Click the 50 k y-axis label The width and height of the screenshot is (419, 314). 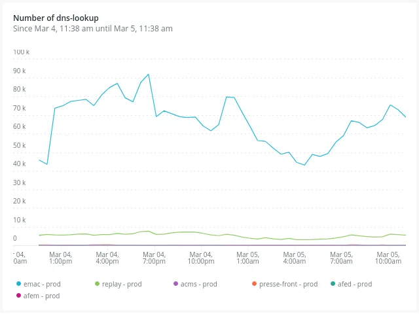click(20, 145)
